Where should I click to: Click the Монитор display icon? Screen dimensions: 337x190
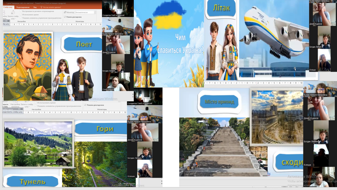pyautogui.click(x=65, y=12)
